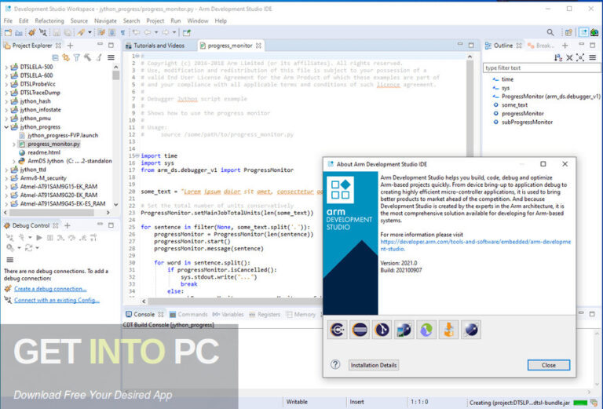
Task: Open the File menu
Action: point(8,20)
